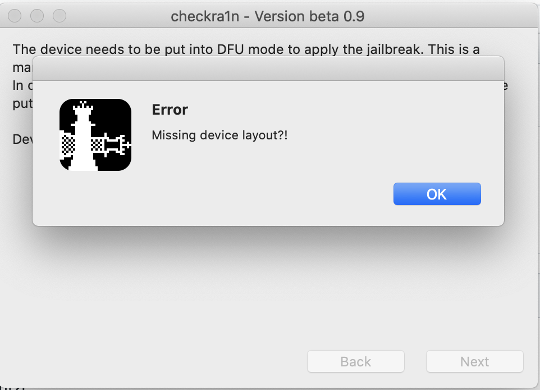The height and width of the screenshot is (390, 540).
Task: Click the highlighted blue OK control
Action: tap(437, 193)
